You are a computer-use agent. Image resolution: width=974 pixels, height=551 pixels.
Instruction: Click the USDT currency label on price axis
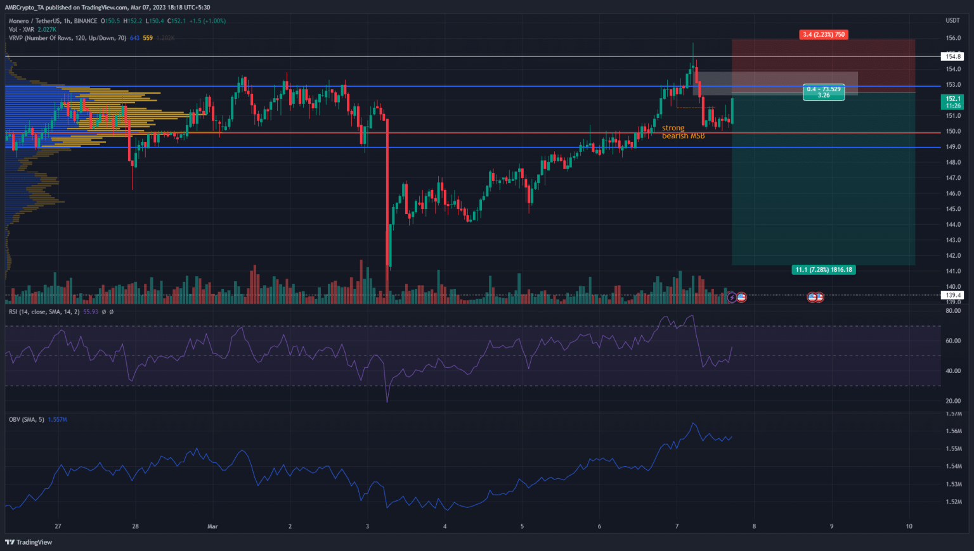pyautogui.click(x=952, y=21)
